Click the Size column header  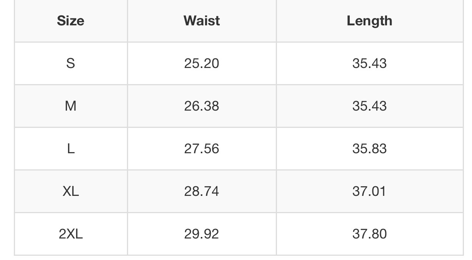point(70,21)
